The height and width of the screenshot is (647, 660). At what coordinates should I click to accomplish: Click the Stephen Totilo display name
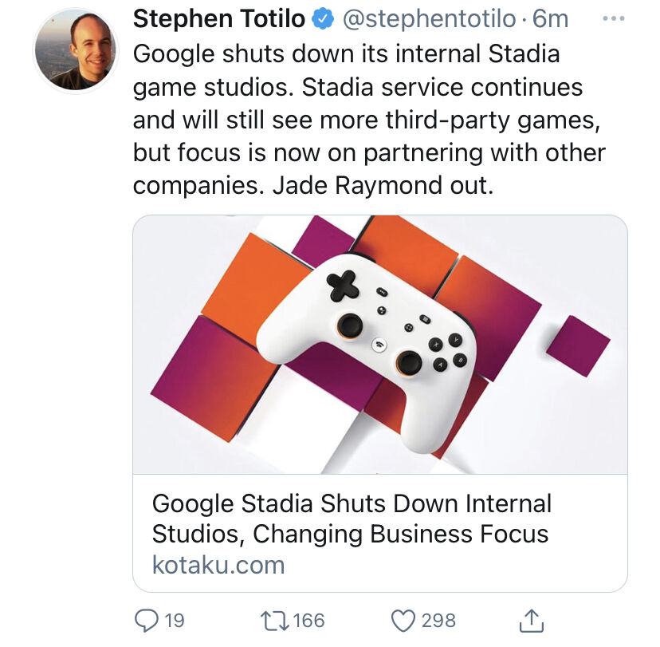pos(218,19)
